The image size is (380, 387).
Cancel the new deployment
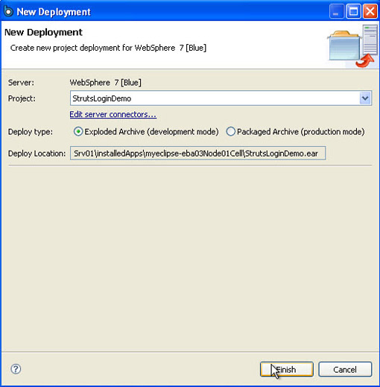click(345, 369)
